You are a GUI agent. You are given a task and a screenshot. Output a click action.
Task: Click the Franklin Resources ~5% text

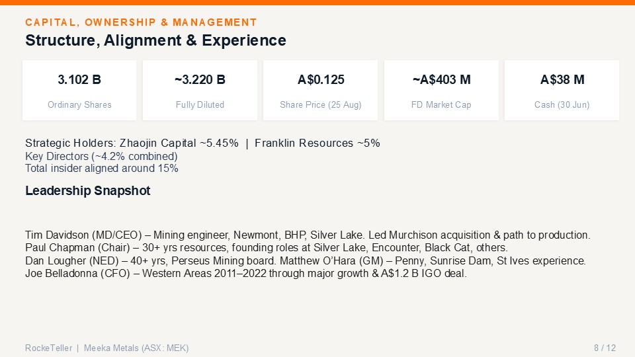(317, 143)
